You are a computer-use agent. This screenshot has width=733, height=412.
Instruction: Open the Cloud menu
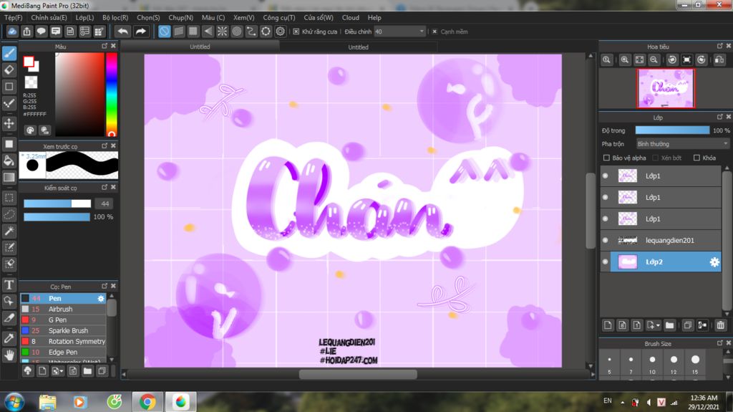[350, 17]
